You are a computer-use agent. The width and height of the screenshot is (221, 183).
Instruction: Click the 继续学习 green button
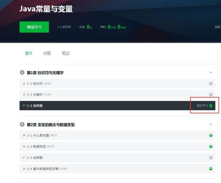[34, 27]
